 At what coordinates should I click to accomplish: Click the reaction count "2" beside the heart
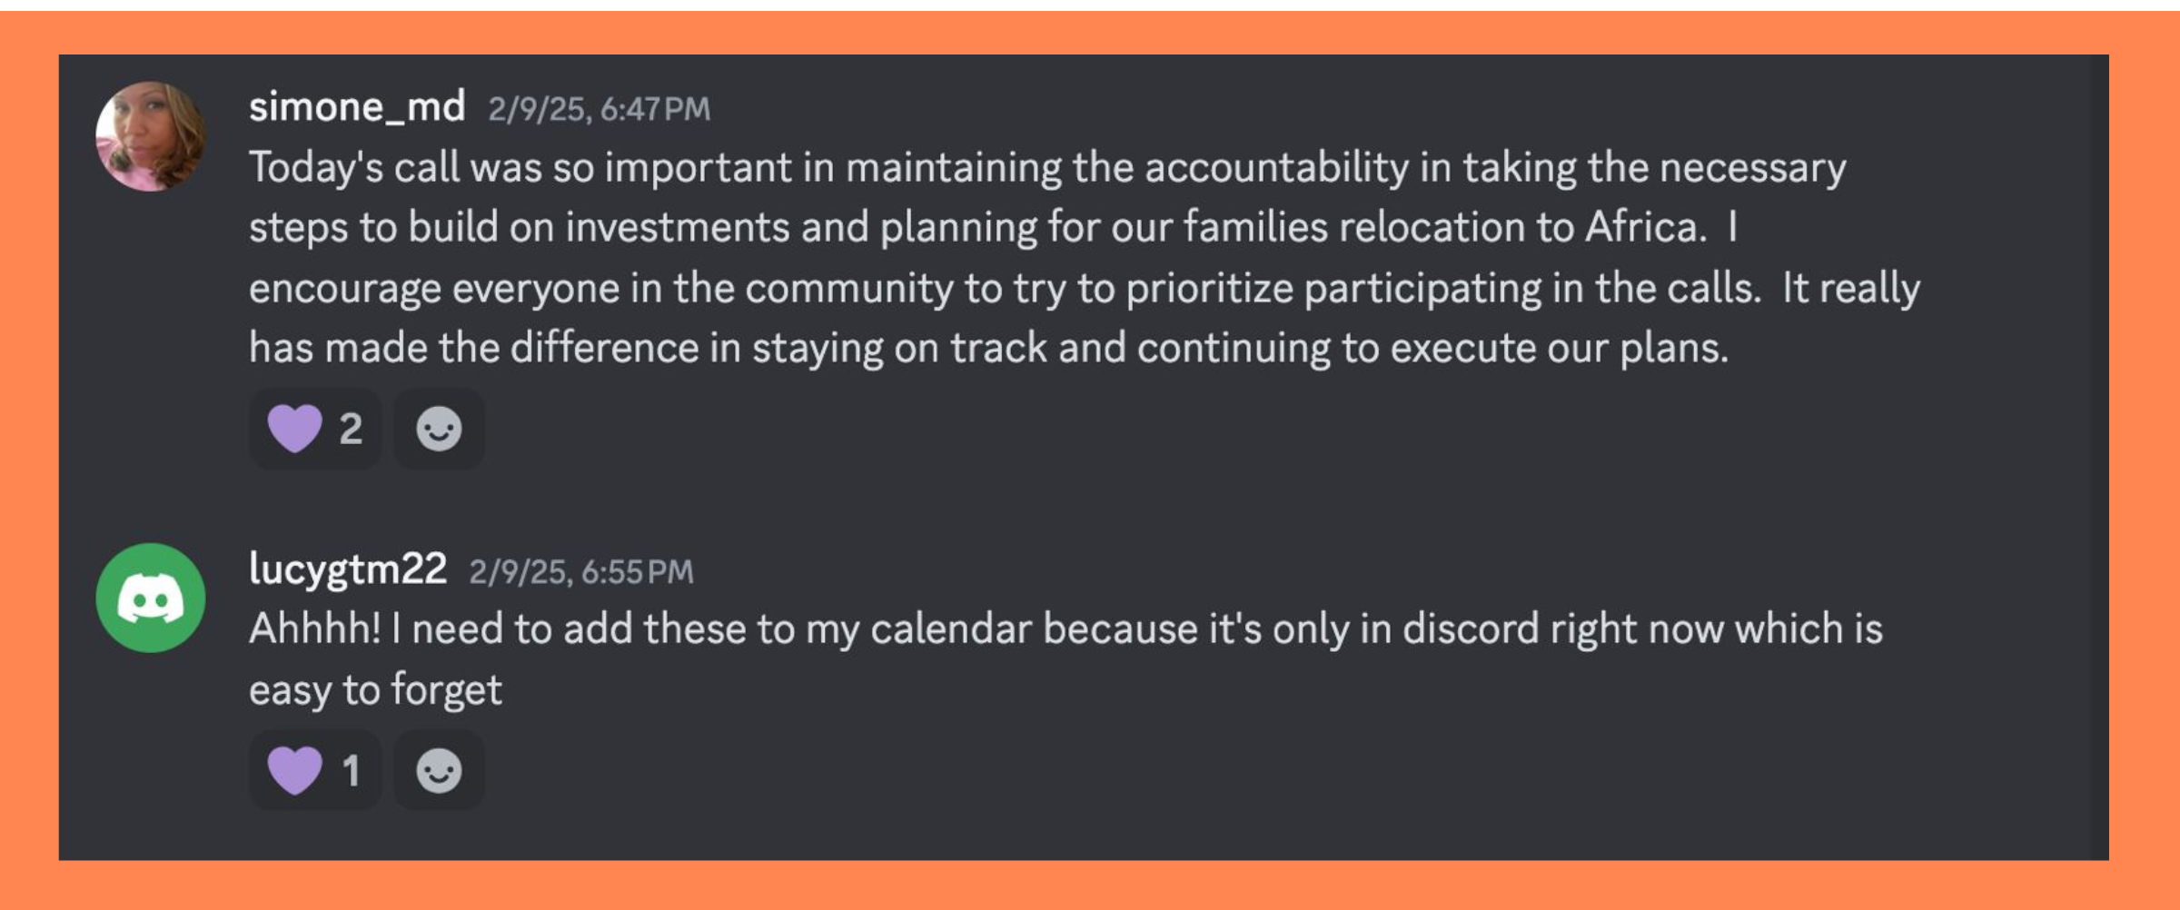click(x=351, y=429)
